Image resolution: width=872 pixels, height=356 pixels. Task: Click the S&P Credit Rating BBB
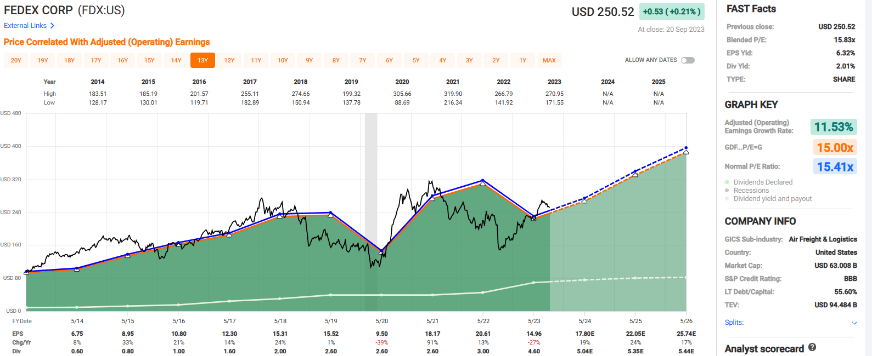tap(851, 279)
